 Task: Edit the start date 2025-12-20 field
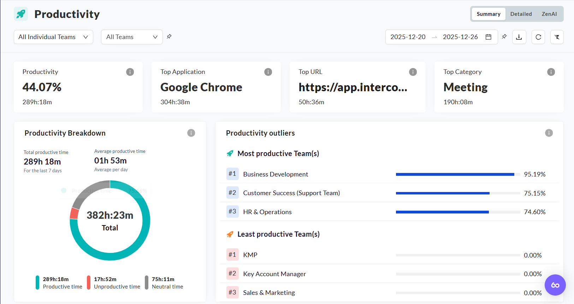click(408, 37)
